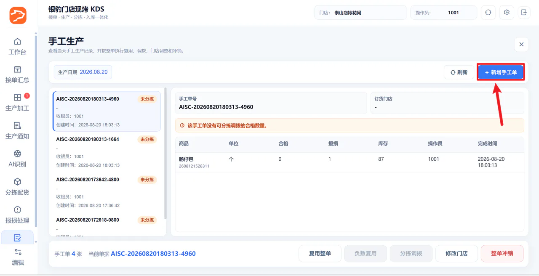Click the top bar refresh sync icon
Image resolution: width=539 pixels, height=276 pixels.
coord(488,13)
